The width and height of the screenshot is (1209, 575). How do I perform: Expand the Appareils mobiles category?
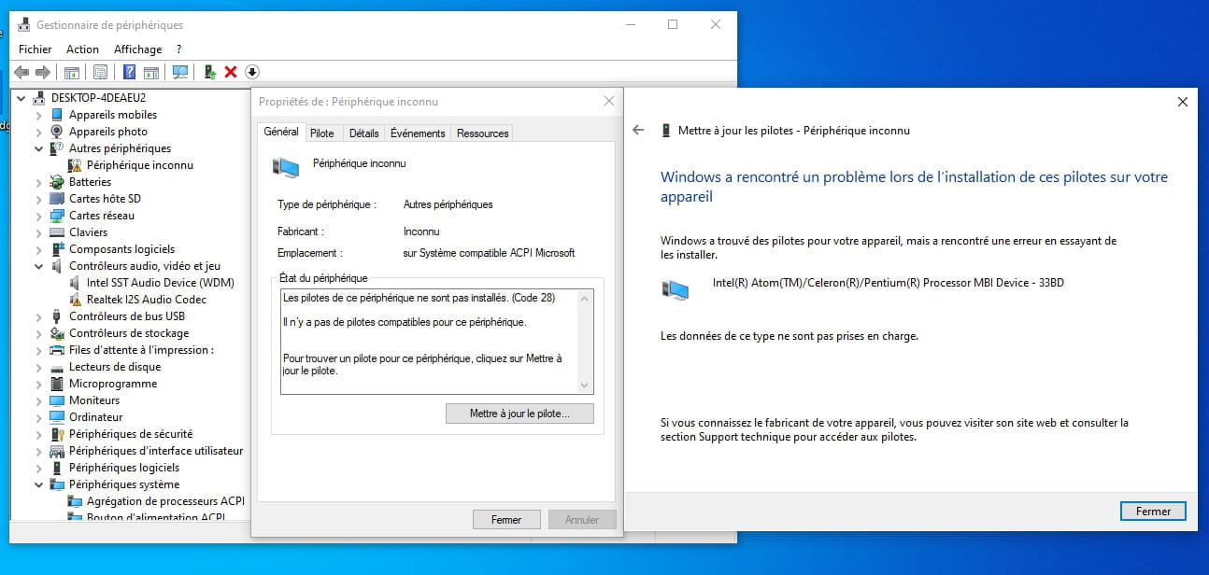click(x=39, y=115)
